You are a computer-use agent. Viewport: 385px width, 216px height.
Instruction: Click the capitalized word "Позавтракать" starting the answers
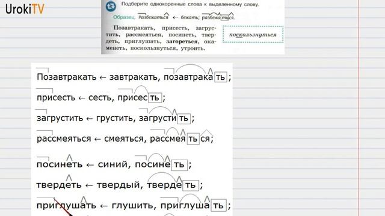(x=67, y=77)
